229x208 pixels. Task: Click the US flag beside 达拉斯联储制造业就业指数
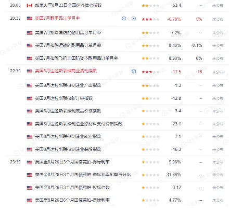30,137
